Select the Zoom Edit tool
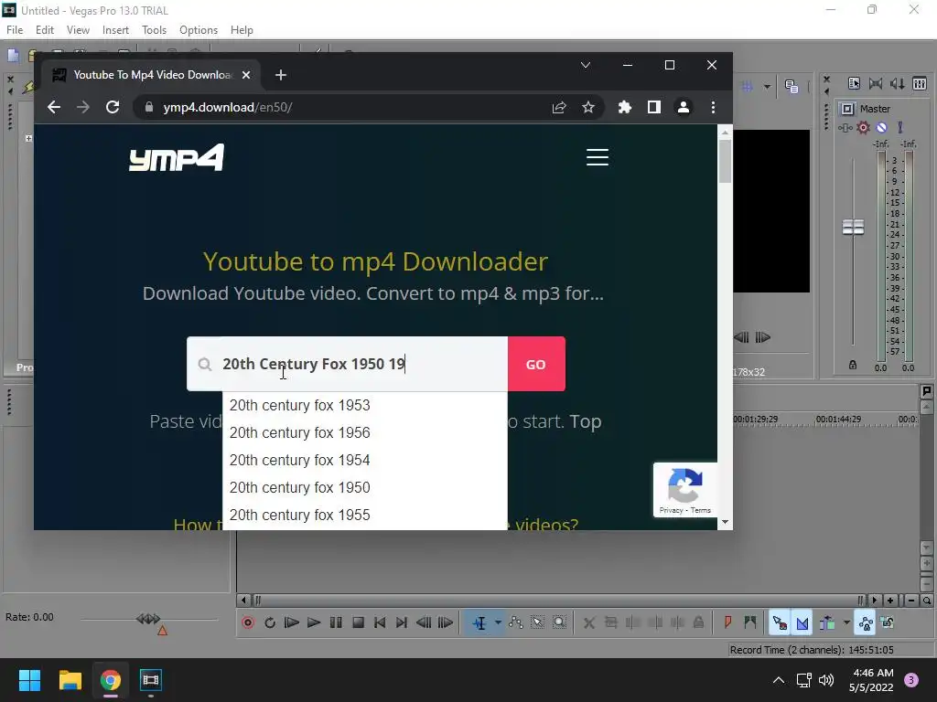937x702 pixels. tap(559, 622)
